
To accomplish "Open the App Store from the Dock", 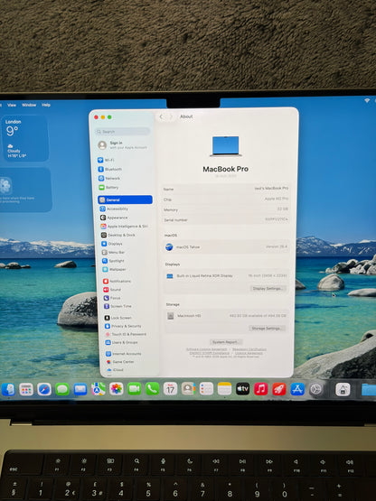I will click(x=297, y=389).
